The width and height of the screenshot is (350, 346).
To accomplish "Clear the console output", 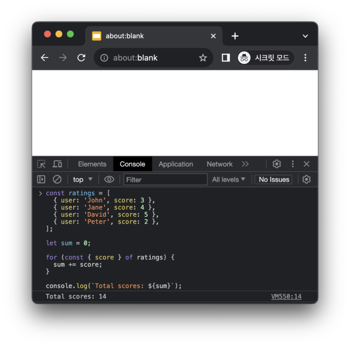I will coord(57,179).
